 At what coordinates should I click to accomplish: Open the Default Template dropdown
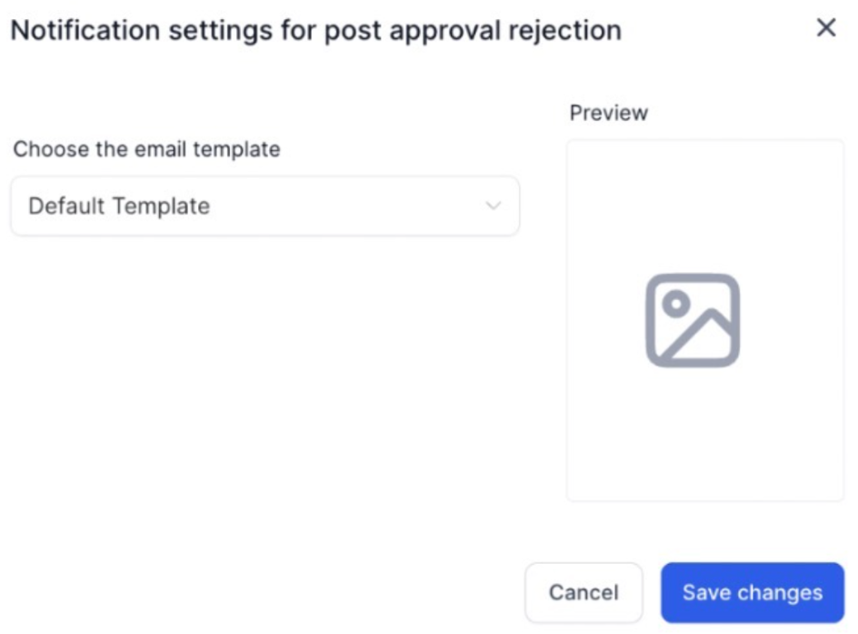(x=264, y=206)
